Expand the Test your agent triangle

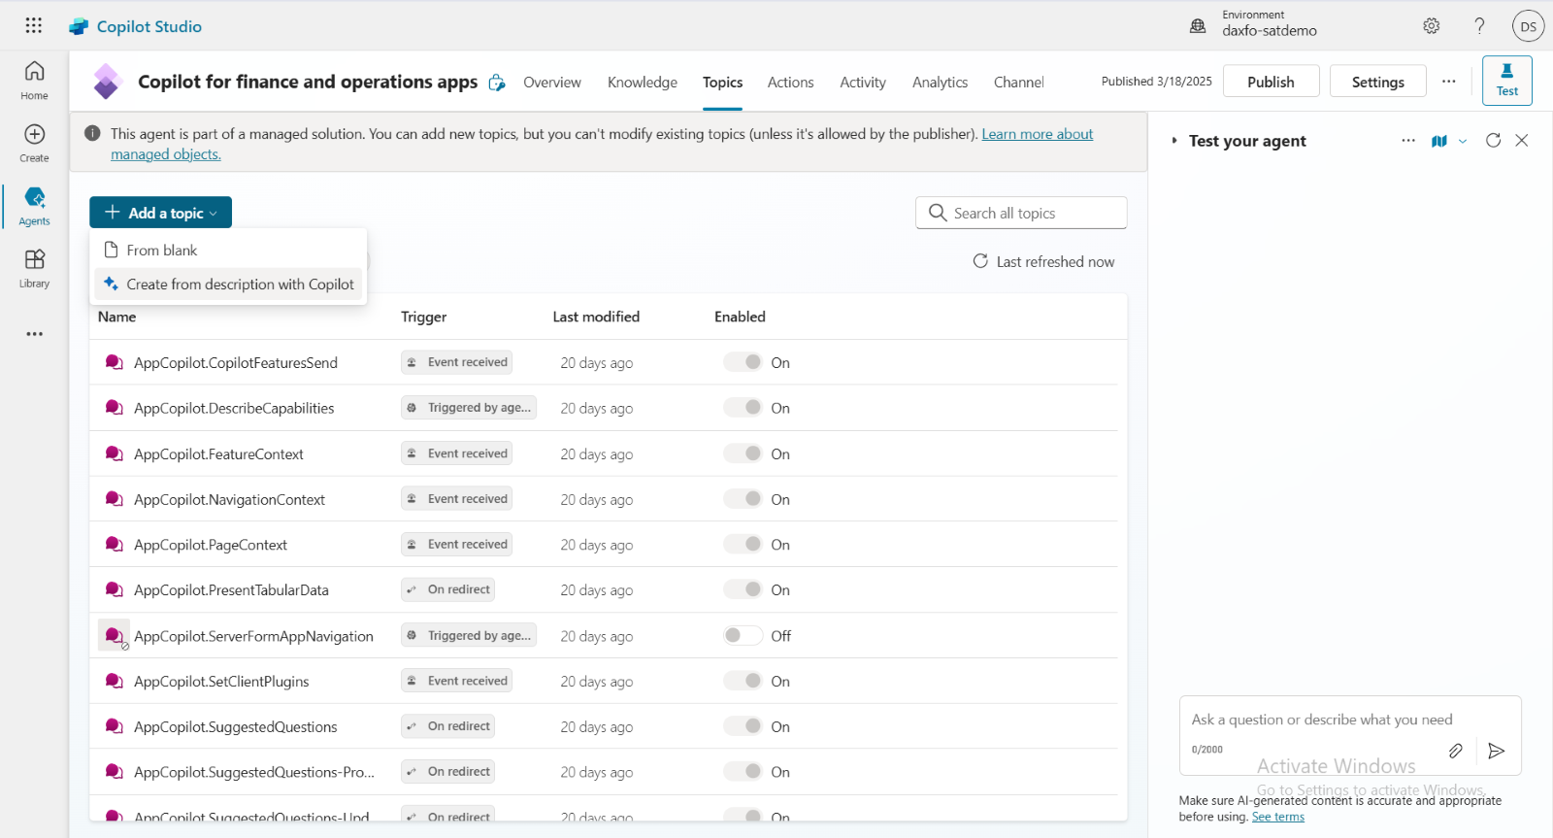pyautogui.click(x=1174, y=141)
